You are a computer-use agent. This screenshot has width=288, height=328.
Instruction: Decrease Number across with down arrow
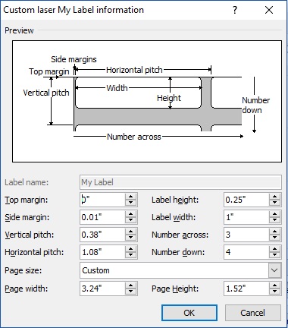point(274,238)
